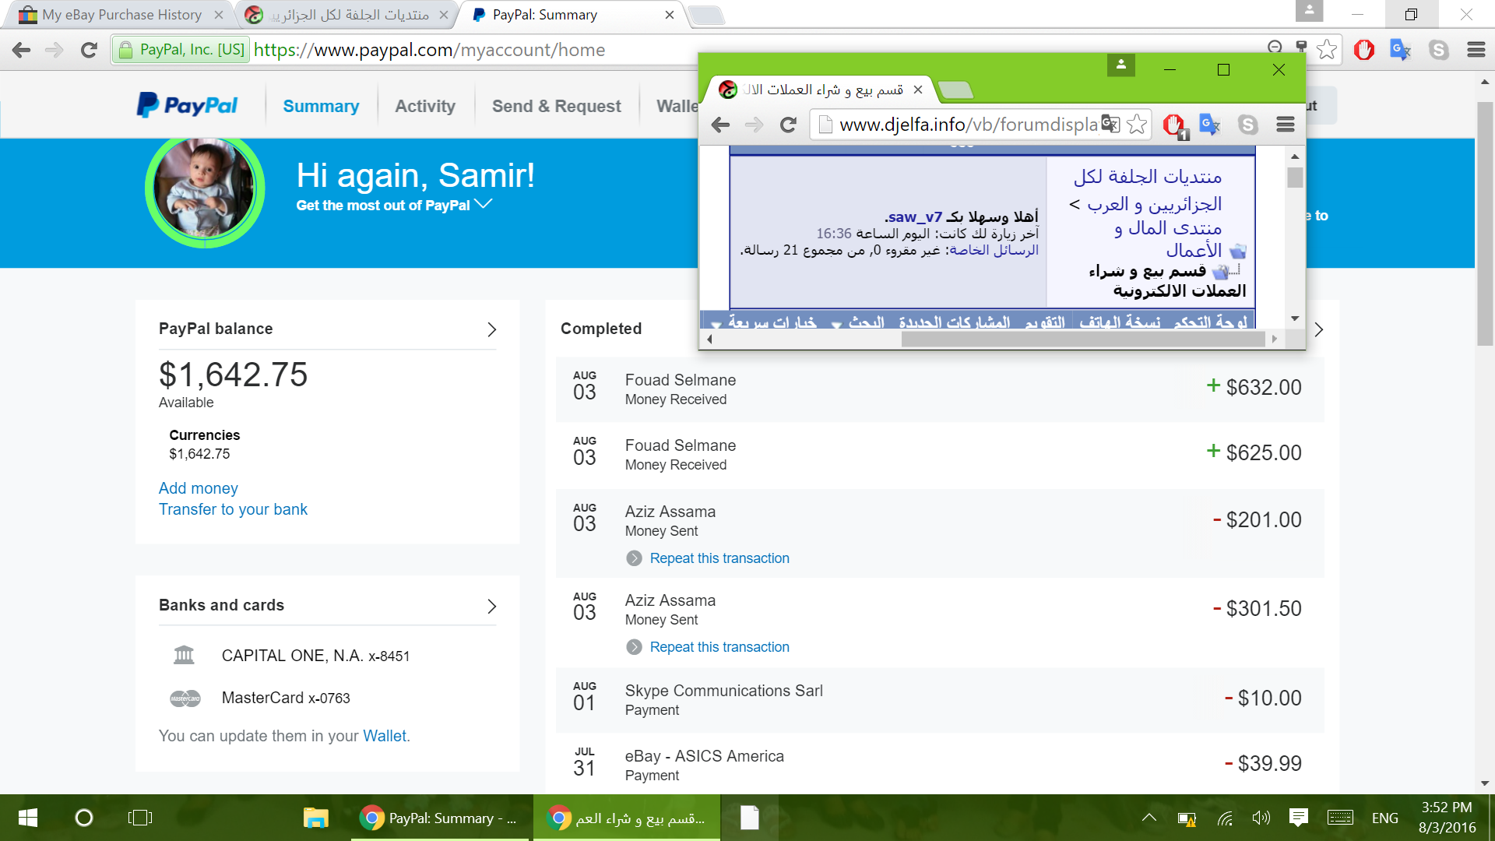Click the repeat arrow icon for $301.50 transaction
The height and width of the screenshot is (841, 1495).
634,647
